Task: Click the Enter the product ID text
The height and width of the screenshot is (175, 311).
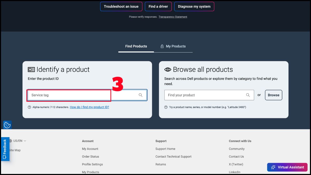Action: [43, 79]
